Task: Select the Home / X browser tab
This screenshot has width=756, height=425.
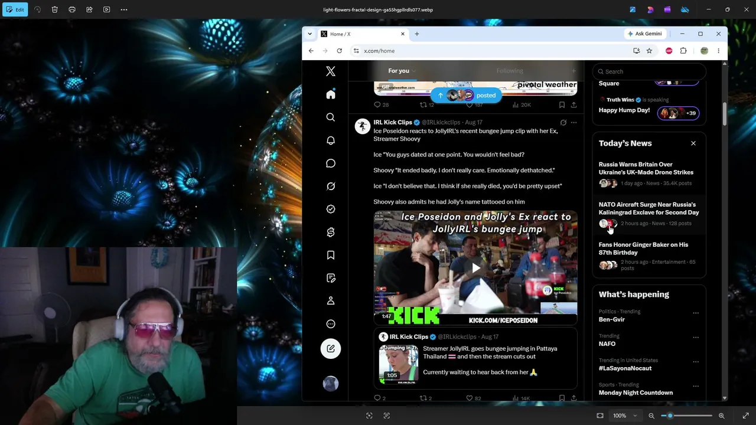Action: (x=363, y=34)
